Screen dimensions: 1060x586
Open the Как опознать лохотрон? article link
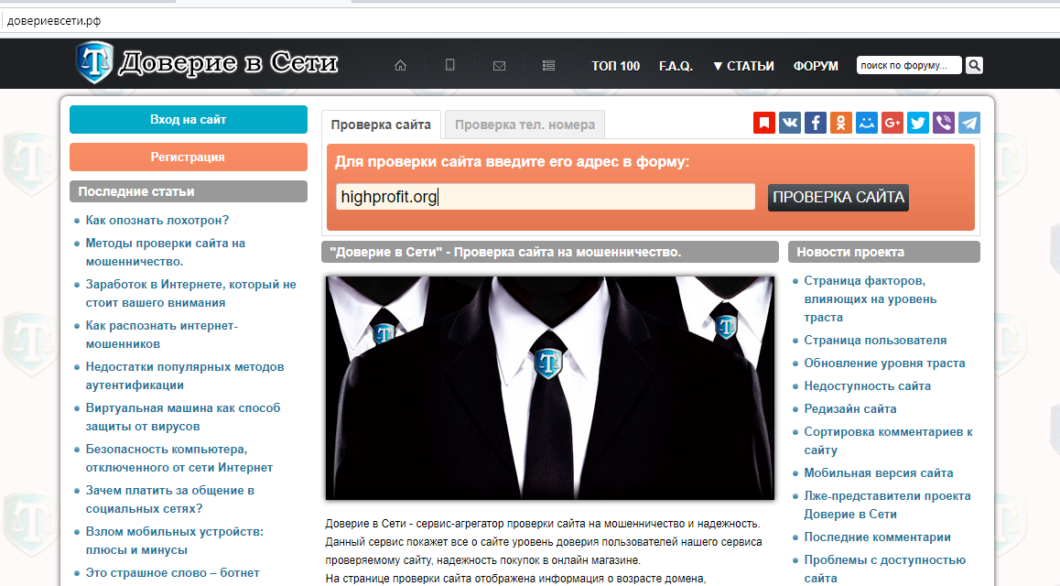tap(157, 220)
